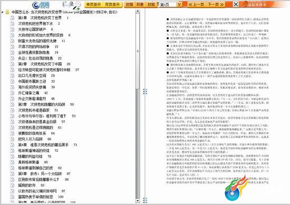Click the colorful disc logo at bottom right
This screenshot has width=290, height=205.
[236, 189]
